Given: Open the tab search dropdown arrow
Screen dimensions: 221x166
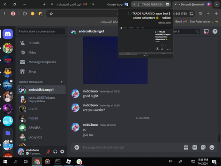Looking at the screenshot, I should point(217,4).
